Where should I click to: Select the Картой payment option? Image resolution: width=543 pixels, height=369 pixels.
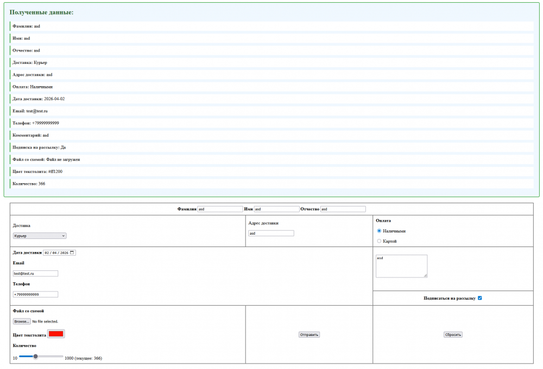pyautogui.click(x=379, y=241)
